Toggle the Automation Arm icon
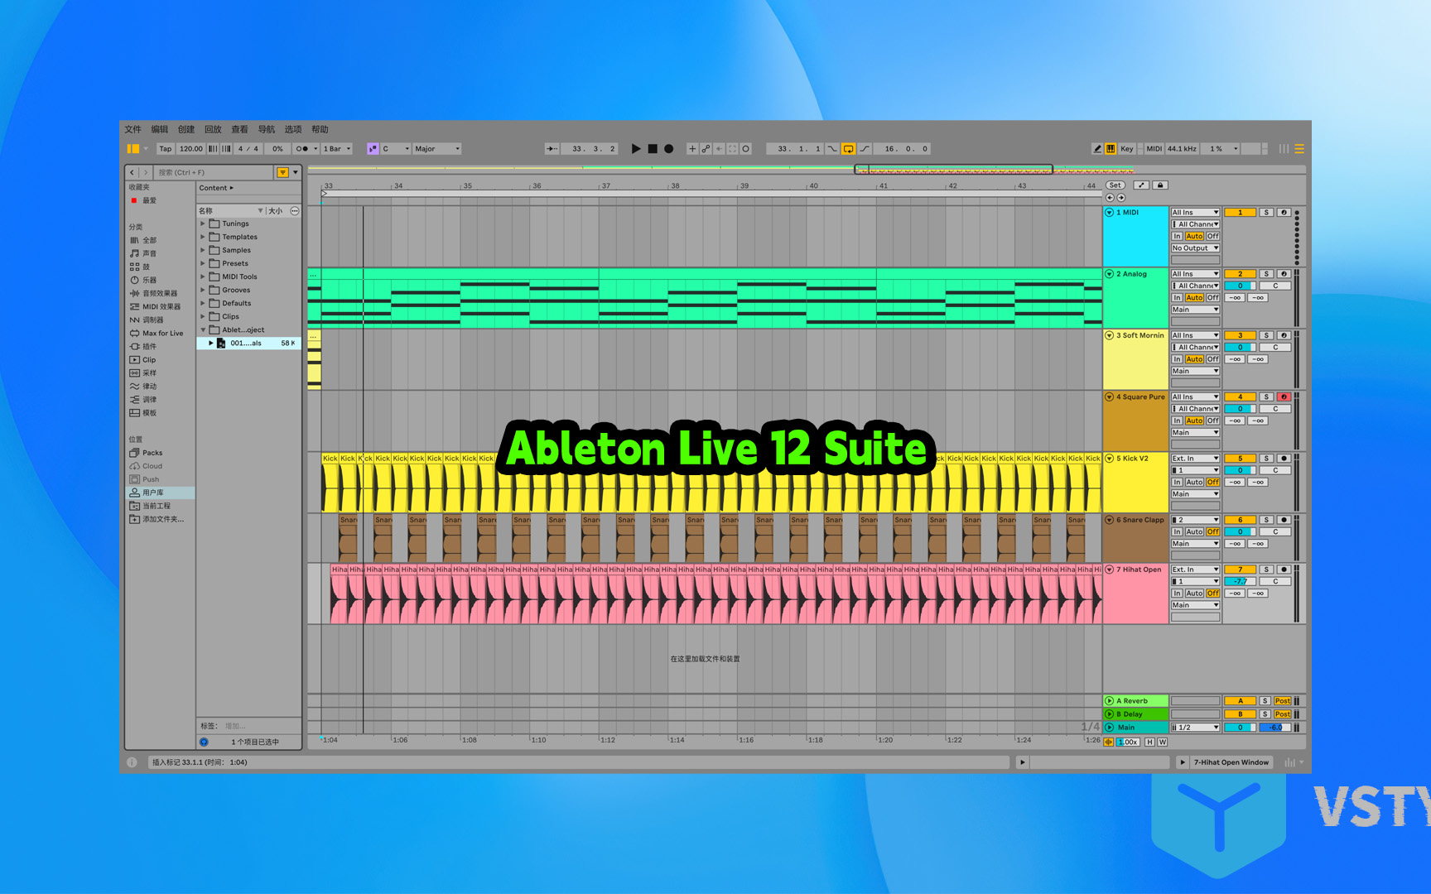Image resolution: width=1431 pixels, height=894 pixels. tap(706, 149)
